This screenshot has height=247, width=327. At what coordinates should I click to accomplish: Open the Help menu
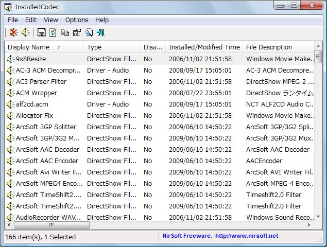[102, 20]
